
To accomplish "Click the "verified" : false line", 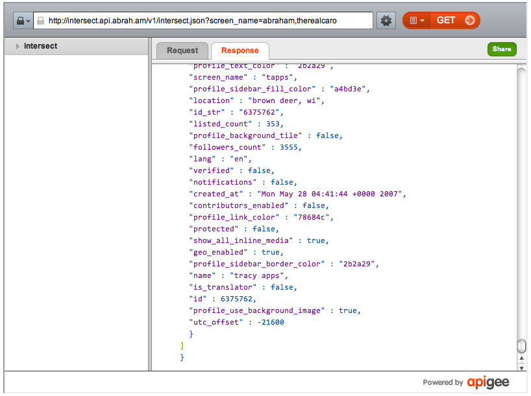I will pos(232,170).
